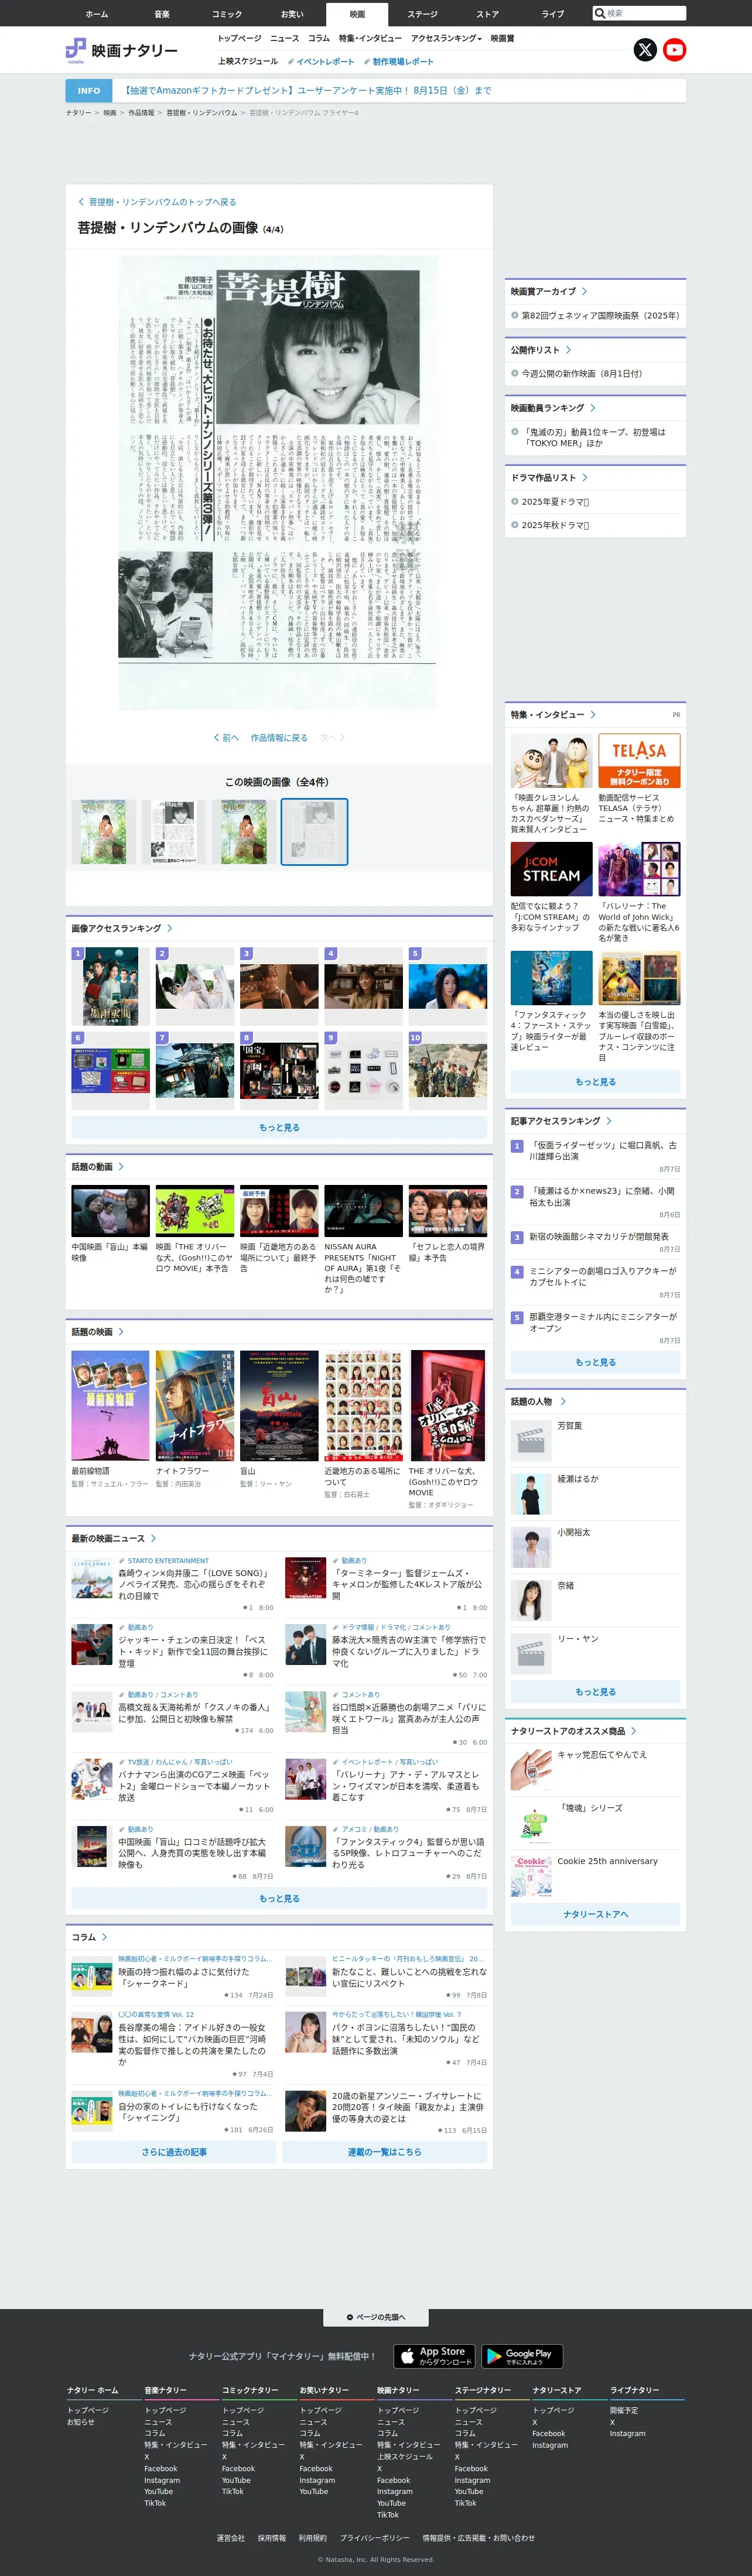
Task: Click the chevron beside 映画賞アーカイブ
Action: click(585, 291)
